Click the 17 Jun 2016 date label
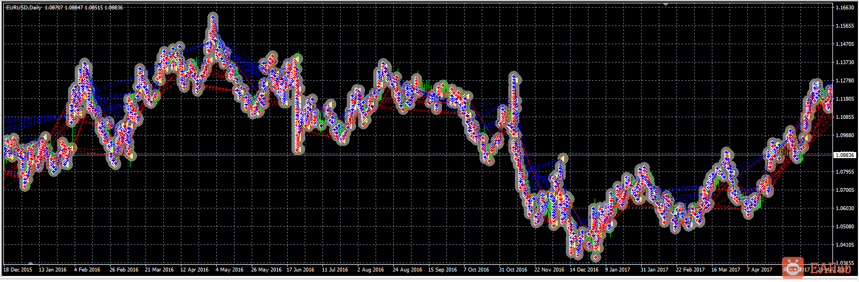This screenshot has height=282, width=859. click(301, 270)
